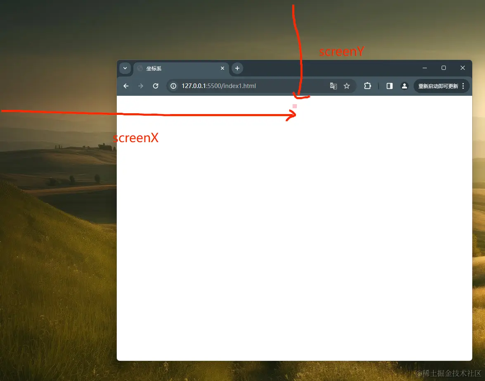Open Chrome three-dot menu
The height and width of the screenshot is (381, 485).
463,86
